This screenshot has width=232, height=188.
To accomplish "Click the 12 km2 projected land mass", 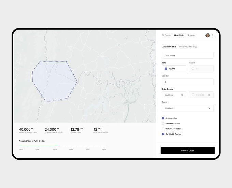I will click(97, 129).
